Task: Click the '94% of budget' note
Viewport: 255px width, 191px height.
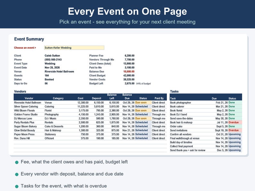Action: click(x=144, y=84)
